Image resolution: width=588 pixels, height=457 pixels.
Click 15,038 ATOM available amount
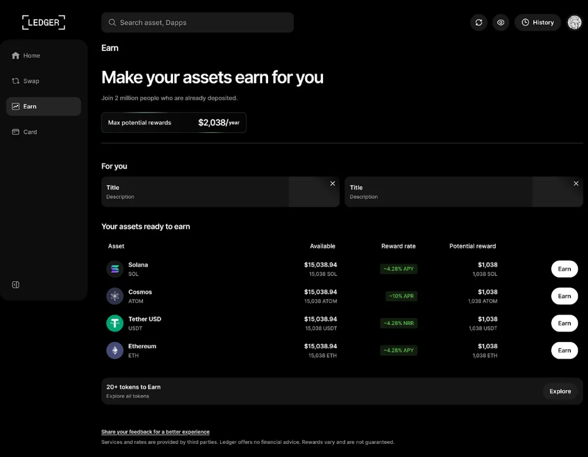pos(320,301)
